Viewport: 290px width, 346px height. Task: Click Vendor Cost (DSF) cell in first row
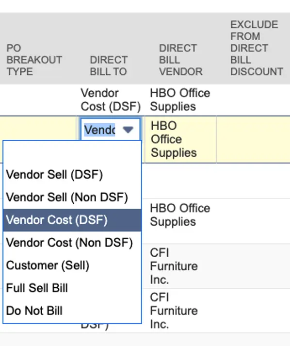pyautogui.click(x=111, y=100)
